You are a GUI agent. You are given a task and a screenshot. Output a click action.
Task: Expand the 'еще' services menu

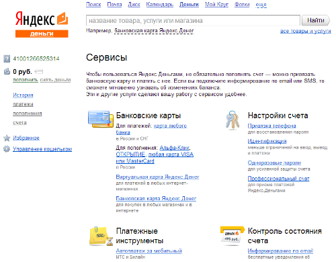(261, 5)
